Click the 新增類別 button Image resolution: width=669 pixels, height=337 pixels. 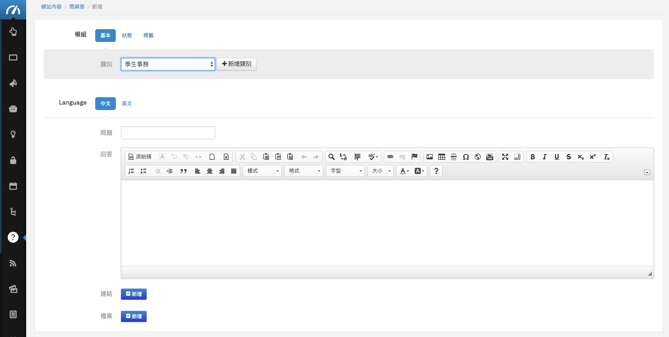click(237, 64)
